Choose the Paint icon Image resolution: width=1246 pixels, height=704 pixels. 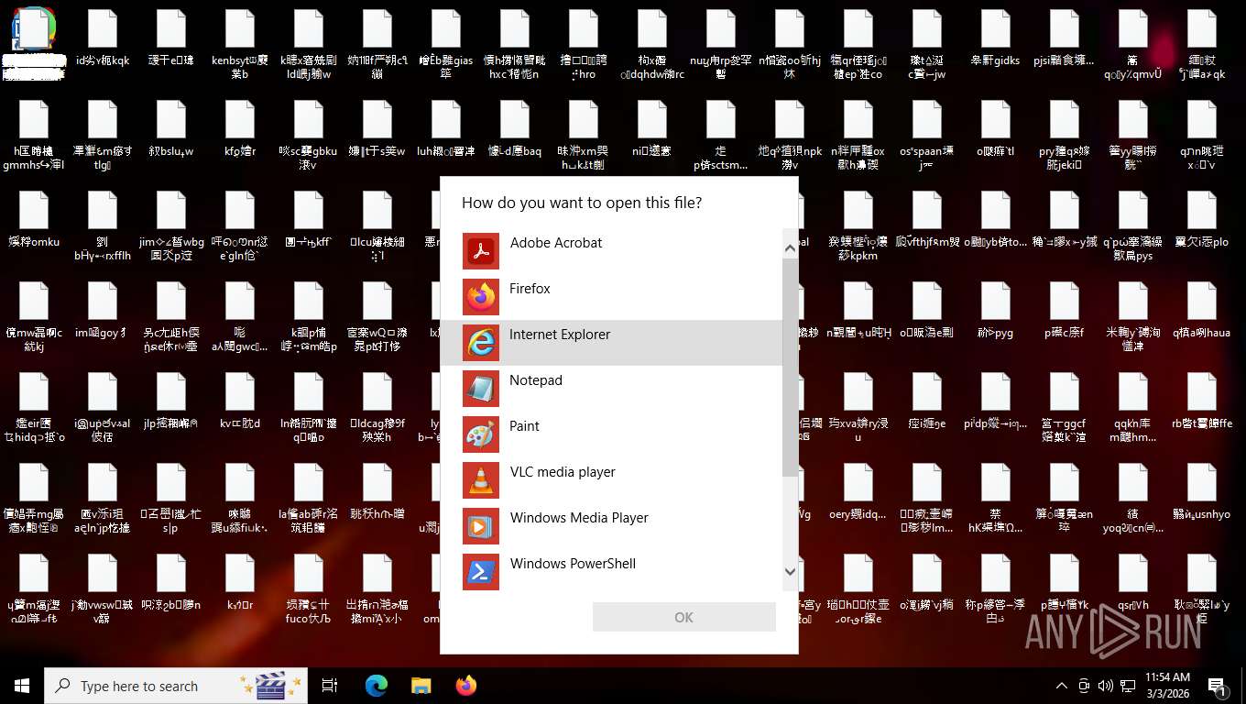click(x=481, y=434)
